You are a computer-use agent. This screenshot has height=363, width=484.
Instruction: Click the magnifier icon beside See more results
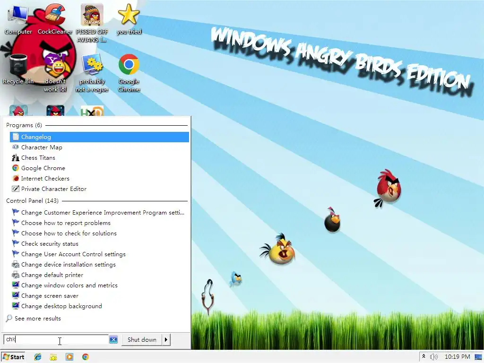point(9,318)
